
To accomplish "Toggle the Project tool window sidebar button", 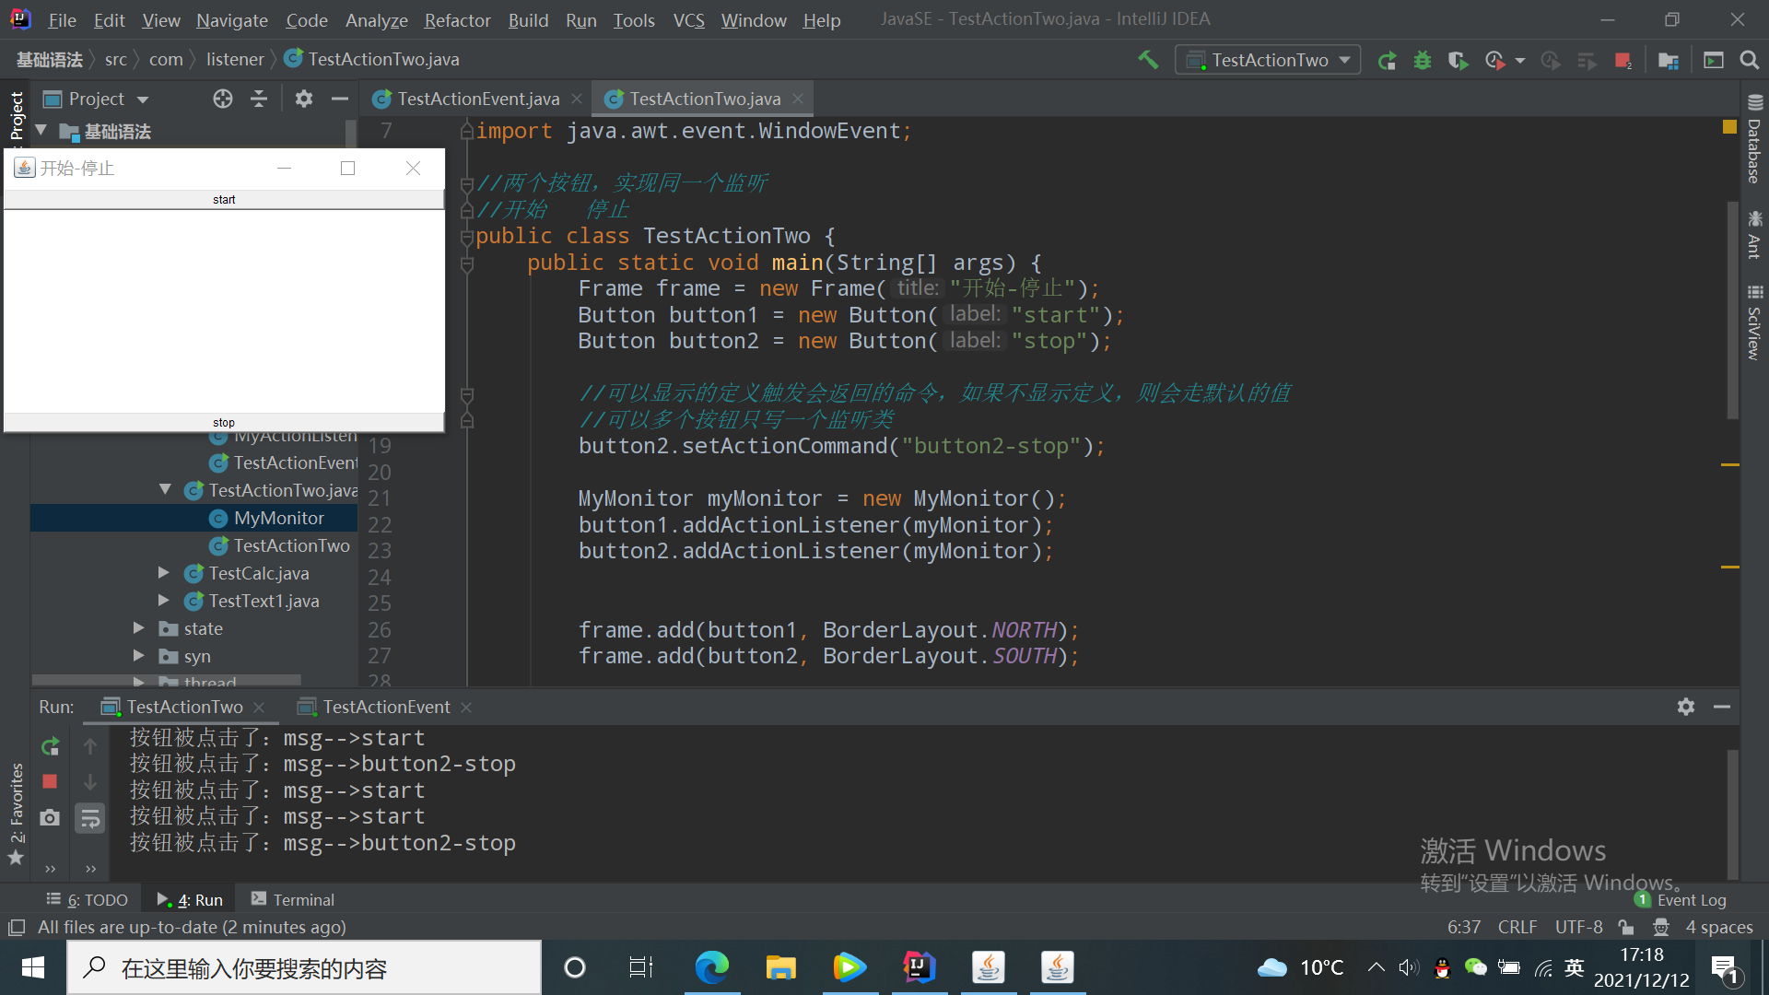I will (17, 115).
